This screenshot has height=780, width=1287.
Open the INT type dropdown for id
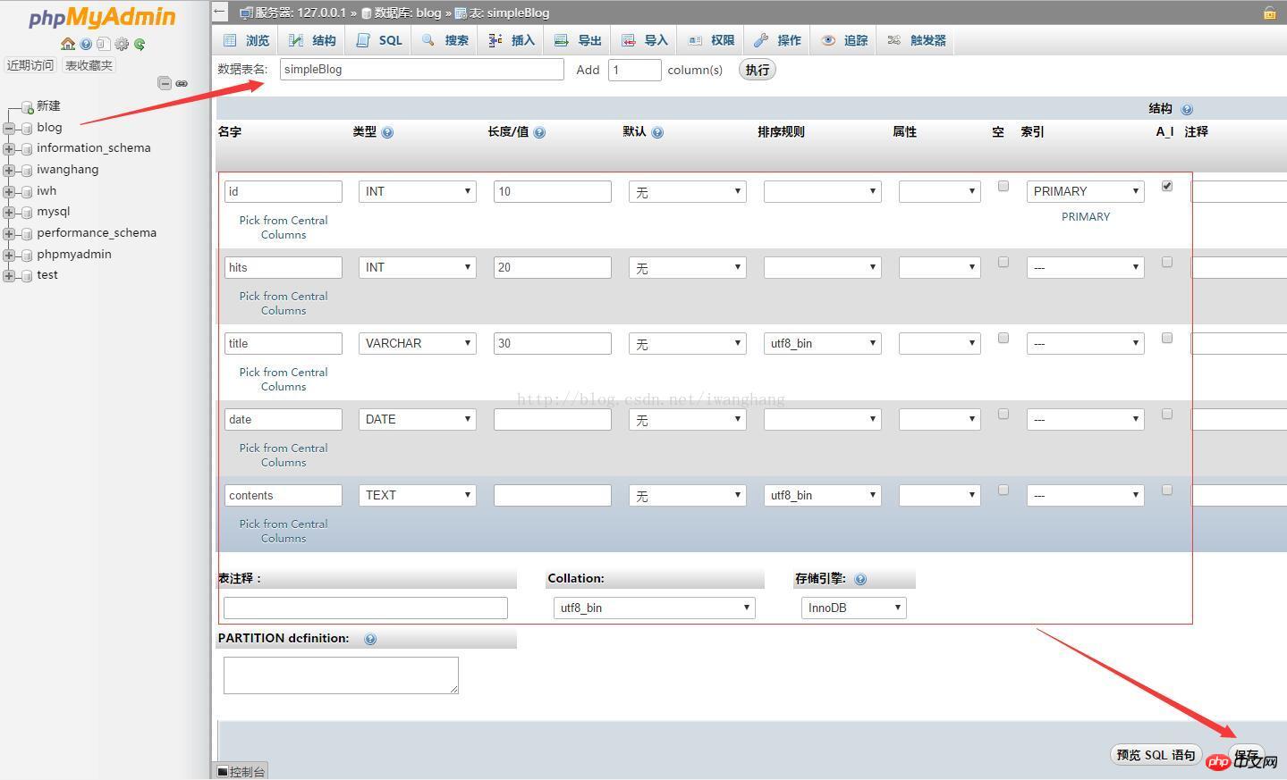click(x=418, y=191)
